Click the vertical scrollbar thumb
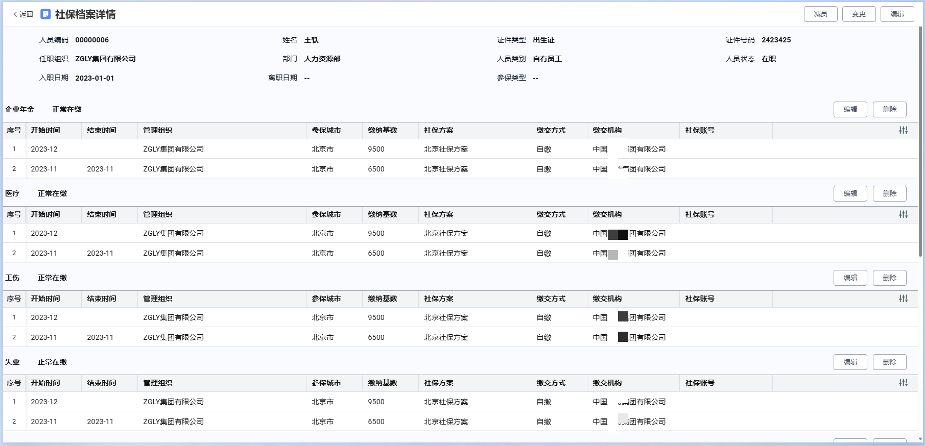The height and width of the screenshot is (446, 925). tap(921, 141)
